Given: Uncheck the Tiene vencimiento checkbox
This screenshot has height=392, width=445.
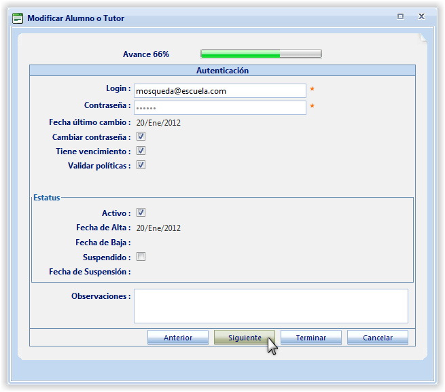Looking at the screenshot, I should [141, 151].
